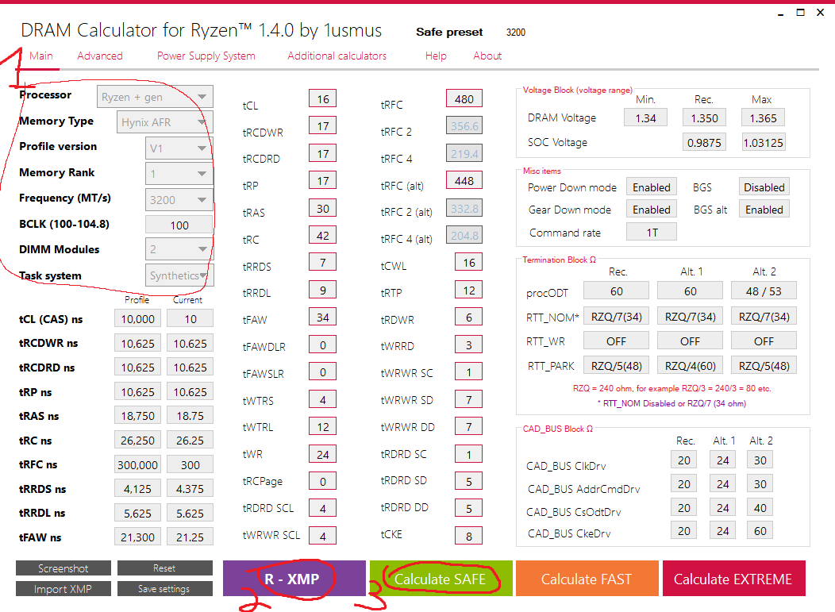Viewport: 835px width, 612px height.
Task: Select the tRTP value 12
Action: [468, 291]
